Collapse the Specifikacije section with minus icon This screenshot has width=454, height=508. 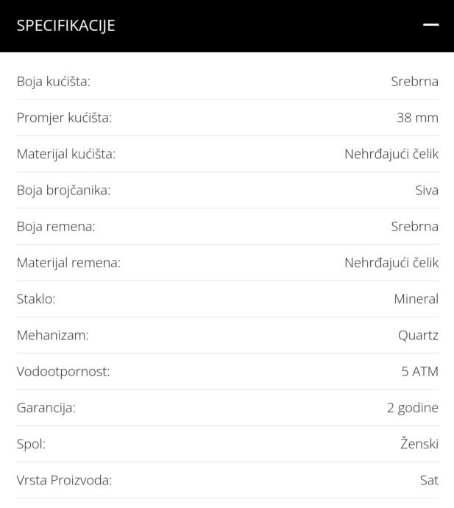pos(430,25)
